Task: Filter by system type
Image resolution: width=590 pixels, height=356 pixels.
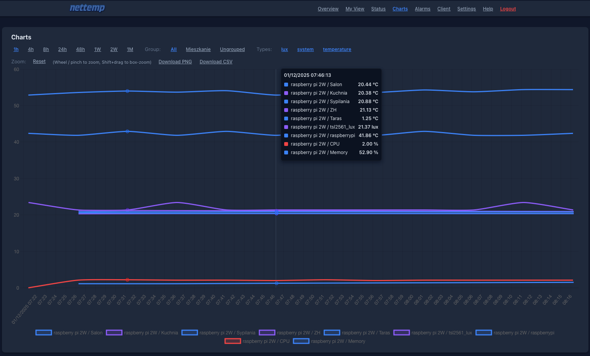Action: [305, 49]
